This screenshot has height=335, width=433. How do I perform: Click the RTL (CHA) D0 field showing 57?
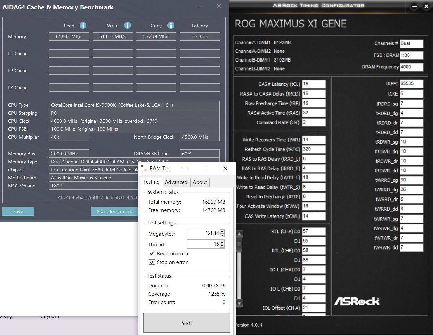click(314, 231)
